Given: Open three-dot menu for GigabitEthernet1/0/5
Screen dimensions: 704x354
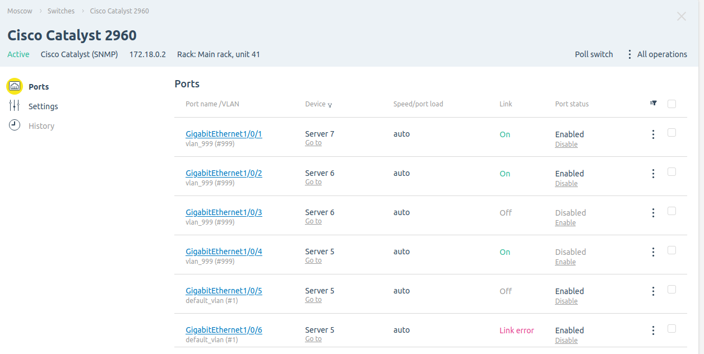Looking at the screenshot, I should click(653, 291).
